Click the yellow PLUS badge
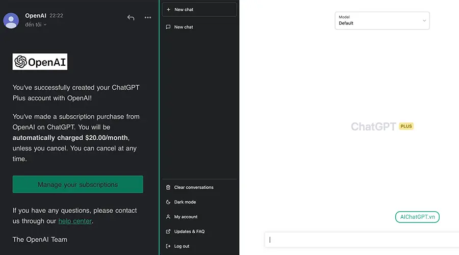 (406, 126)
